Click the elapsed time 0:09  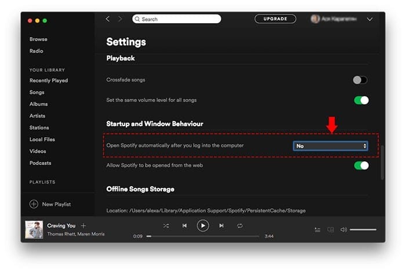pos(138,236)
